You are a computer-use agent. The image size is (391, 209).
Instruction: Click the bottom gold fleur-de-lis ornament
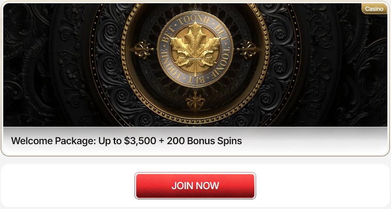coord(195,101)
